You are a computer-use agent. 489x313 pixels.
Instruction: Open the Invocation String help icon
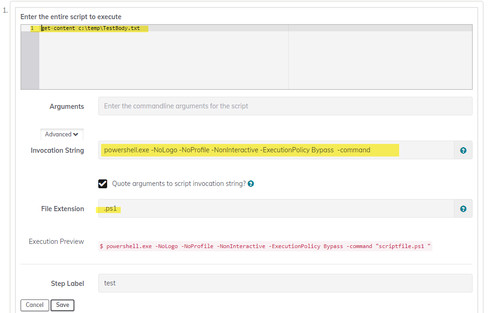coord(463,150)
